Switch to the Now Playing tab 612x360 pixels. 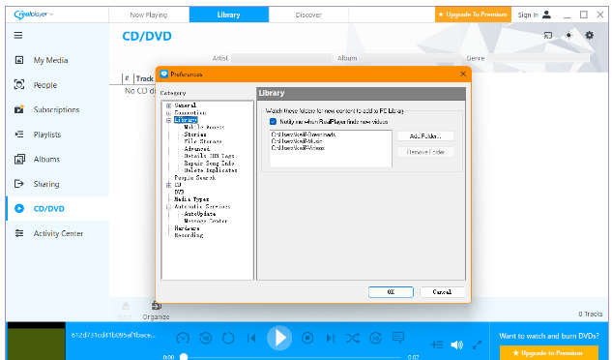tap(149, 15)
